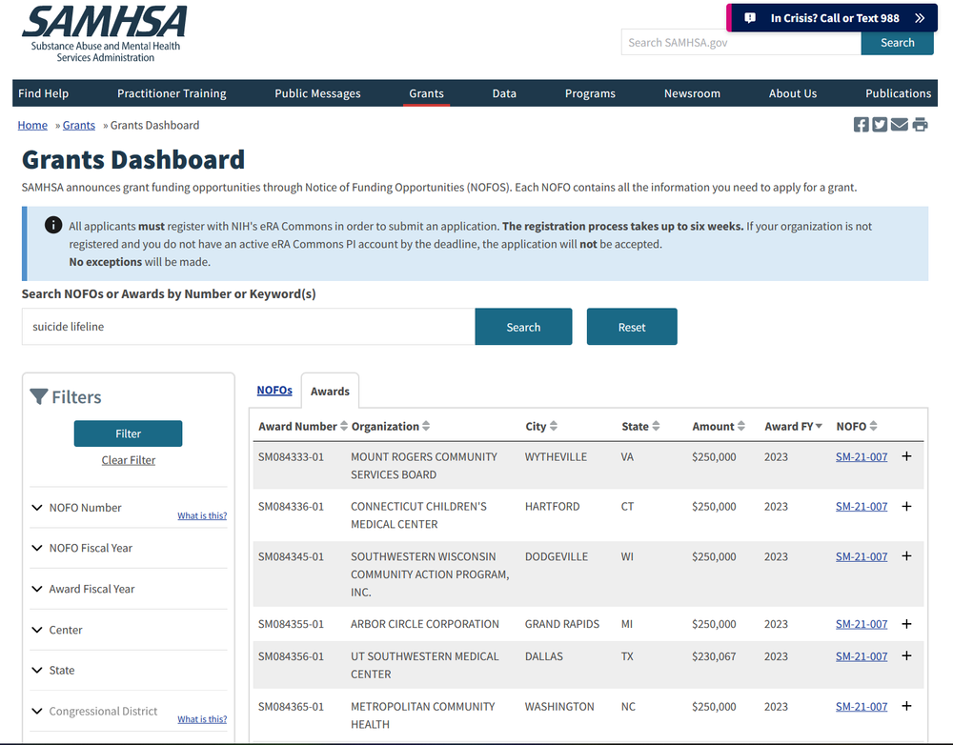Click the SAMHSA logo
This screenshot has width=953, height=745.
pos(105,34)
